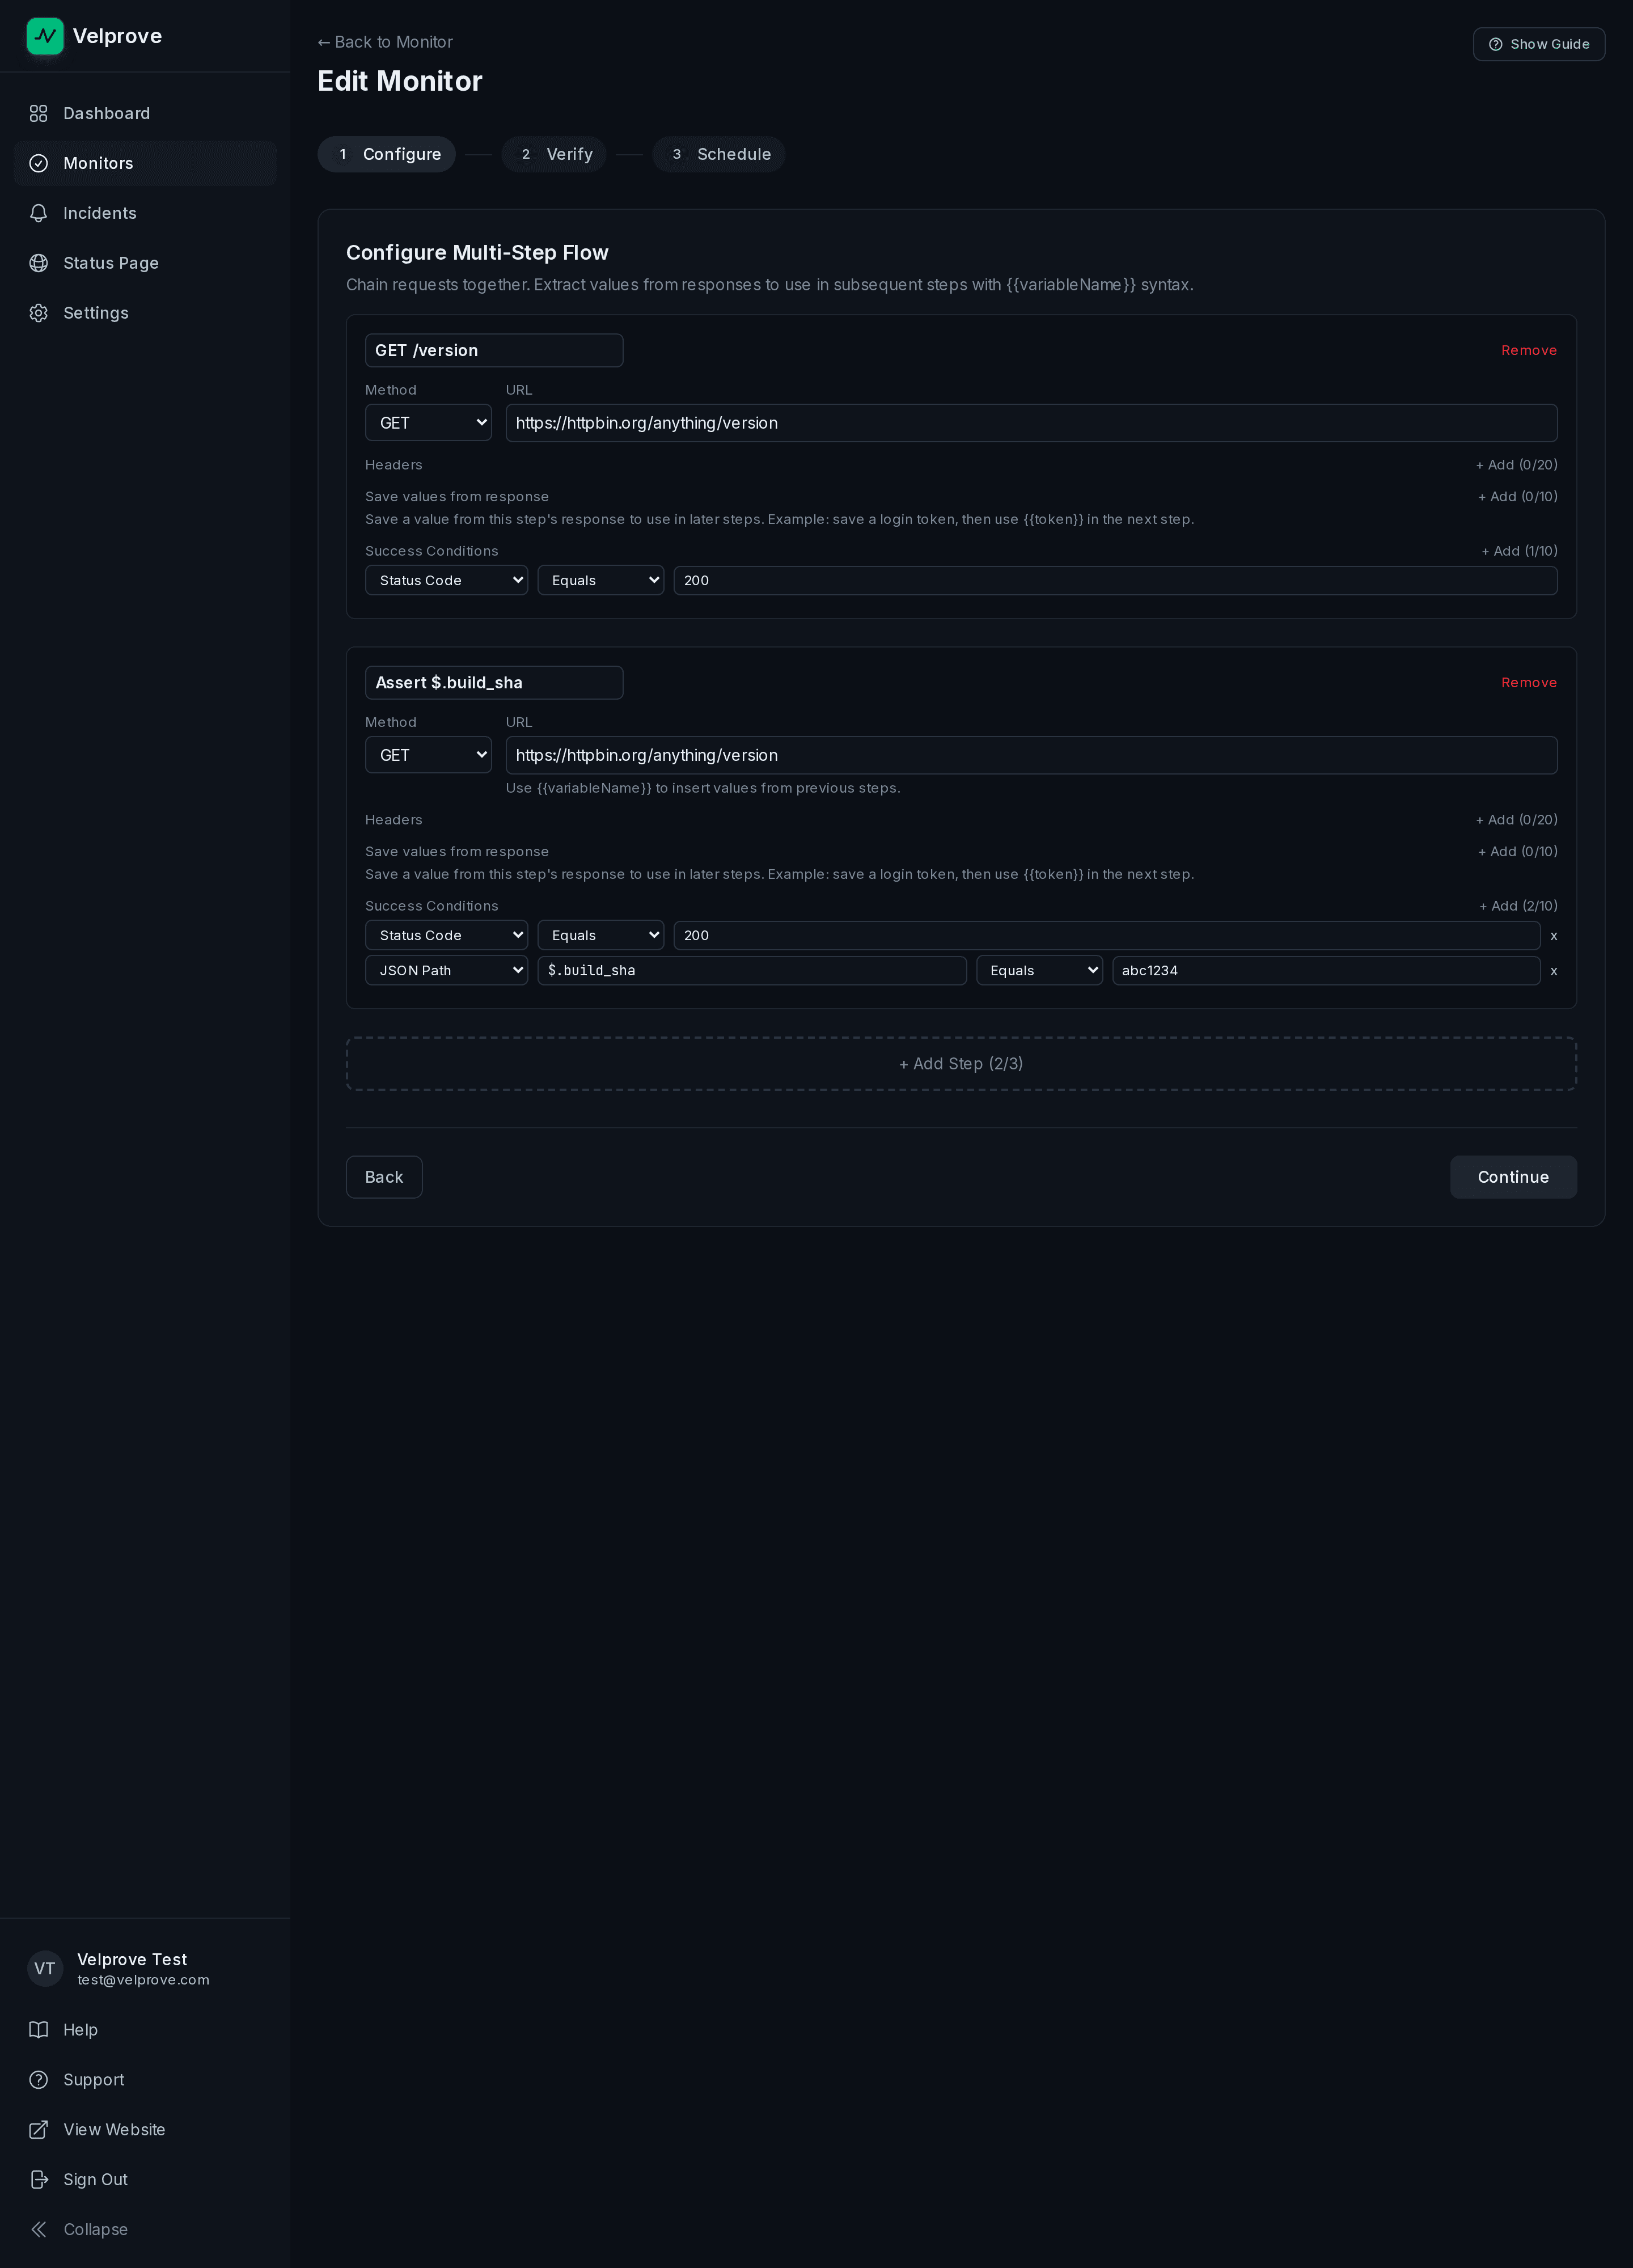The image size is (1633, 2268).
Task: Click the GET /version step name field
Action: 494,351
